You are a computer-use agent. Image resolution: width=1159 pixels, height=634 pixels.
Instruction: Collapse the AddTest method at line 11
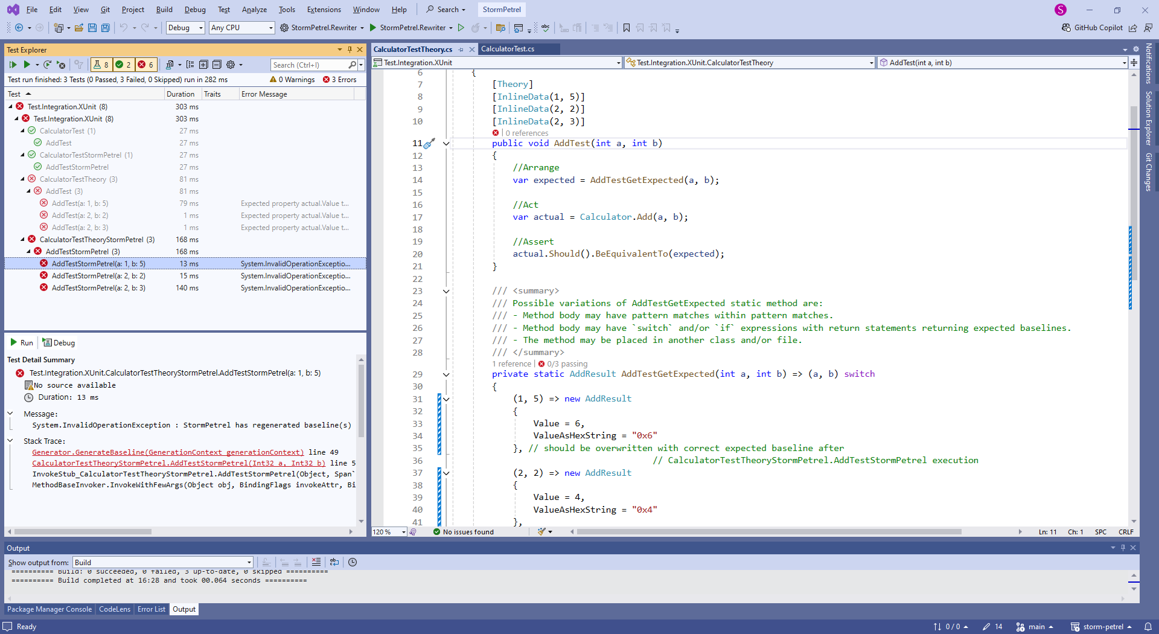pyautogui.click(x=446, y=144)
